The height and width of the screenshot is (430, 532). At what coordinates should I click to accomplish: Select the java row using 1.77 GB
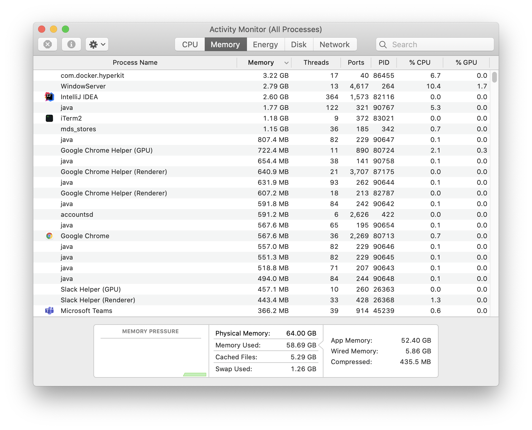262,107
